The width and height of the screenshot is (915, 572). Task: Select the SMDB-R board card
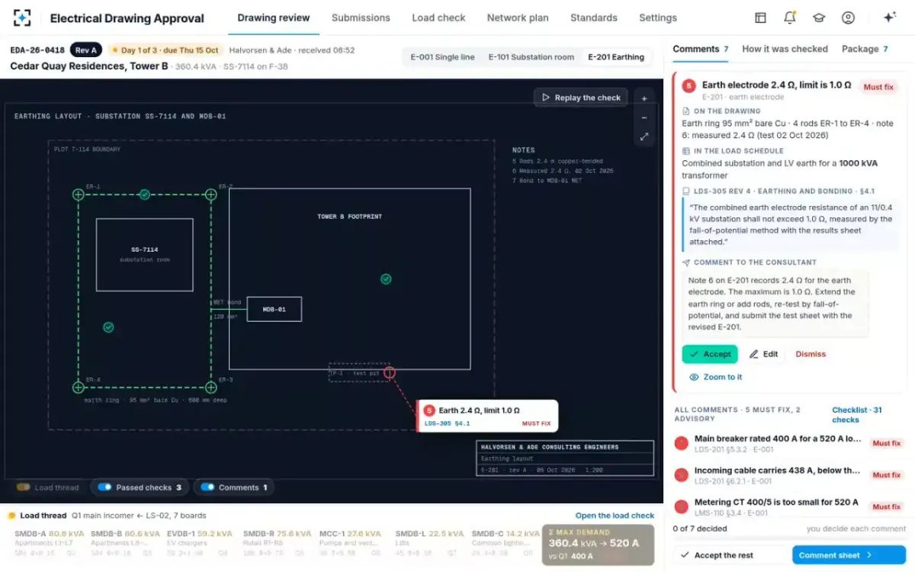277,544
